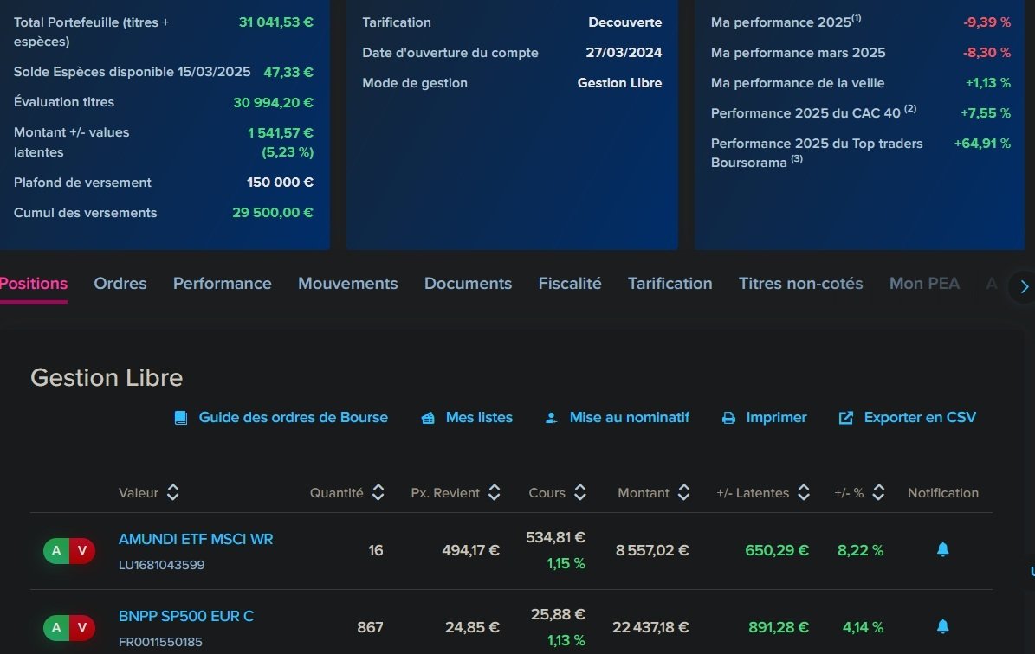Viewport: 1035px width, 654px height.
Task: Click red V sell button for BNPP SP500
Action: click(82, 628)
